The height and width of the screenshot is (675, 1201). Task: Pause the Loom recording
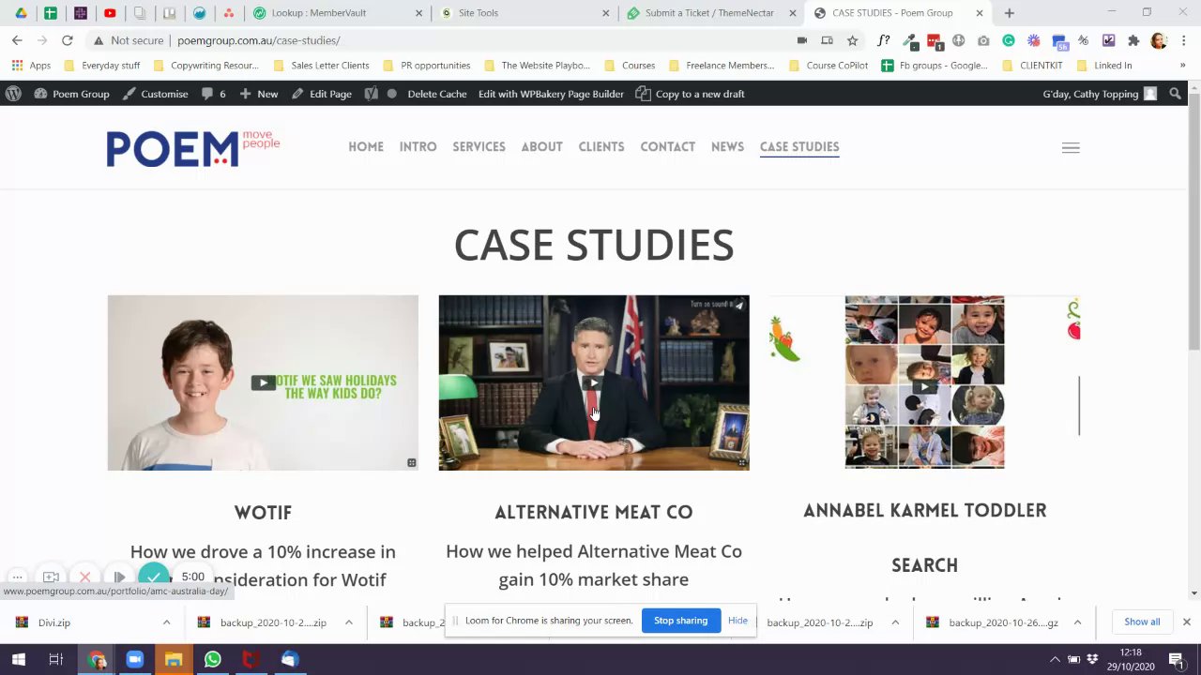(119, 577)
